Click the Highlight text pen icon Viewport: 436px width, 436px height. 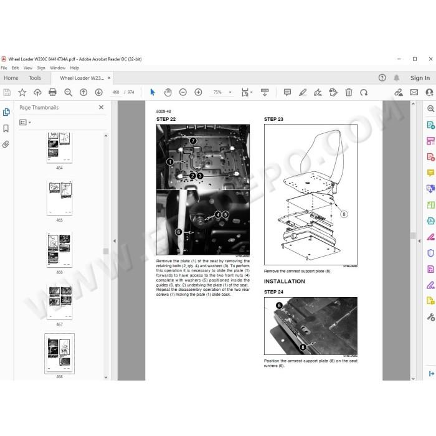[x=303, y=92]
